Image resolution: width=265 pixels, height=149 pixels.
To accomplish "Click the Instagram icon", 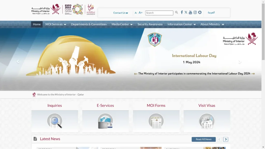I will tap(195, 12).
